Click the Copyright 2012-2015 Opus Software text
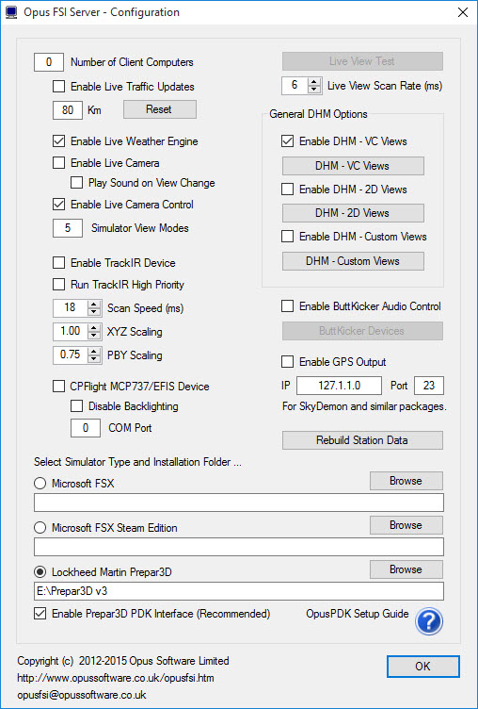The height and width of the screenshot is (709, 478). coord(122,661)
